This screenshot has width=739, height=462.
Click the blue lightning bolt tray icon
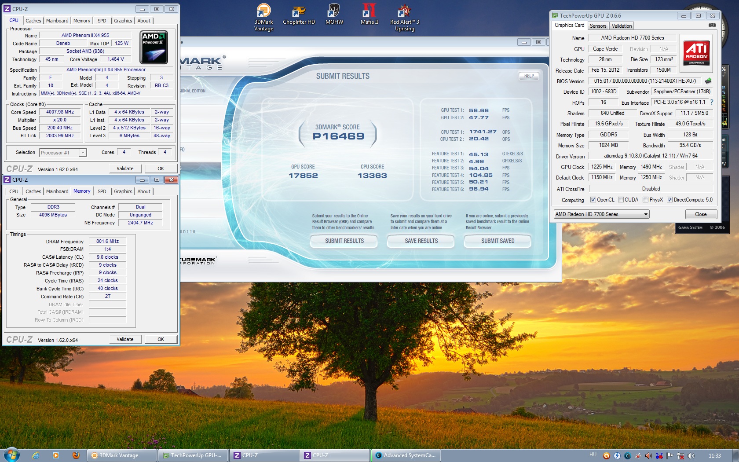(x=617, y=456)
